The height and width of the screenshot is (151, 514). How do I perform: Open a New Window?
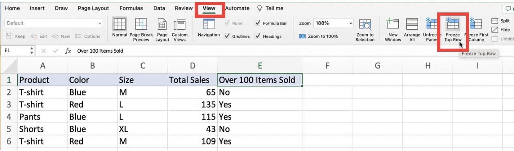[393, 24]
